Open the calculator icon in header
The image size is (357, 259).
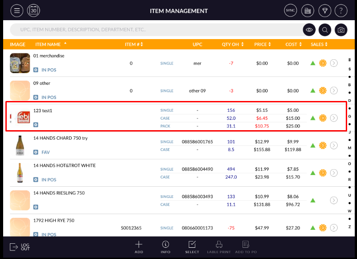coord(308,10)
